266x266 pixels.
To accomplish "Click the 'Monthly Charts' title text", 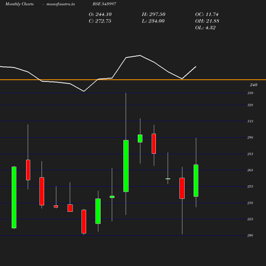I will tap(19, 4).
